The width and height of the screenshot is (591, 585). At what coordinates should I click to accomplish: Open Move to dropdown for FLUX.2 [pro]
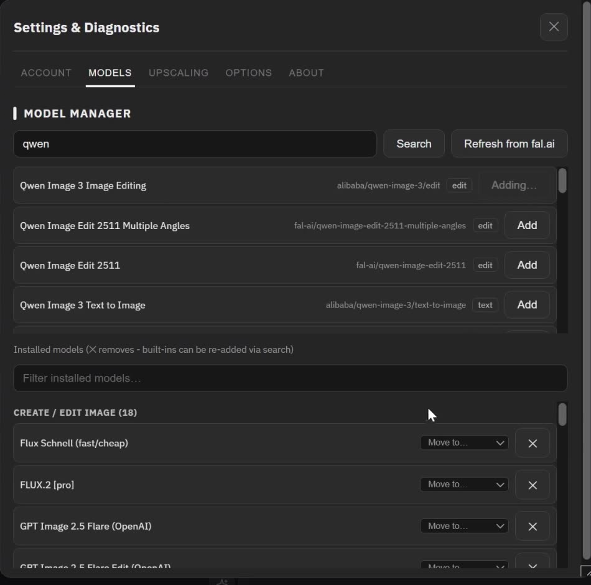tap(464, 484)
